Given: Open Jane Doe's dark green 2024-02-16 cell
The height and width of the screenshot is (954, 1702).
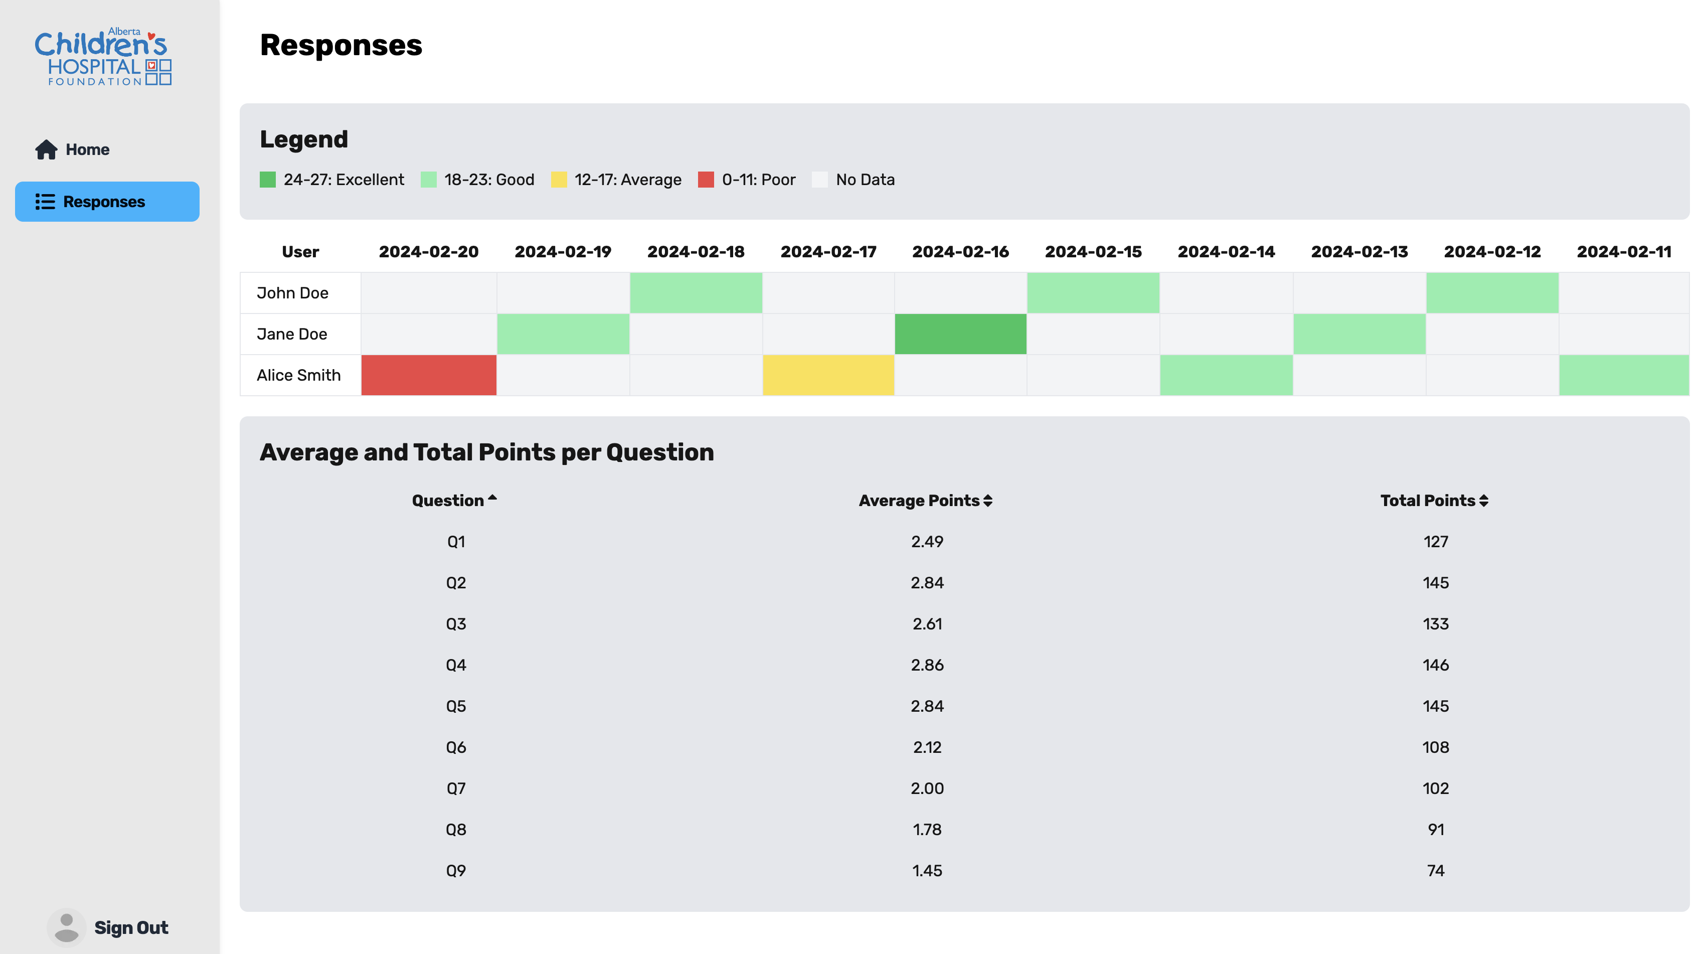Looking at the screenshot, I should 960,334.
